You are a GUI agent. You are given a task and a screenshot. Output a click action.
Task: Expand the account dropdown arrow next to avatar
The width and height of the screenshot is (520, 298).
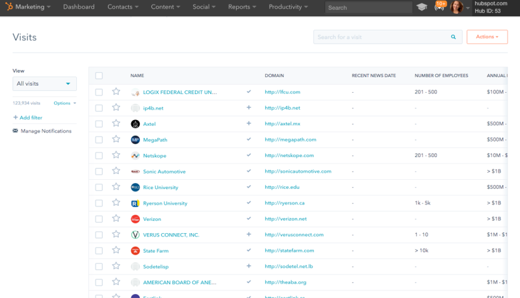467,8
